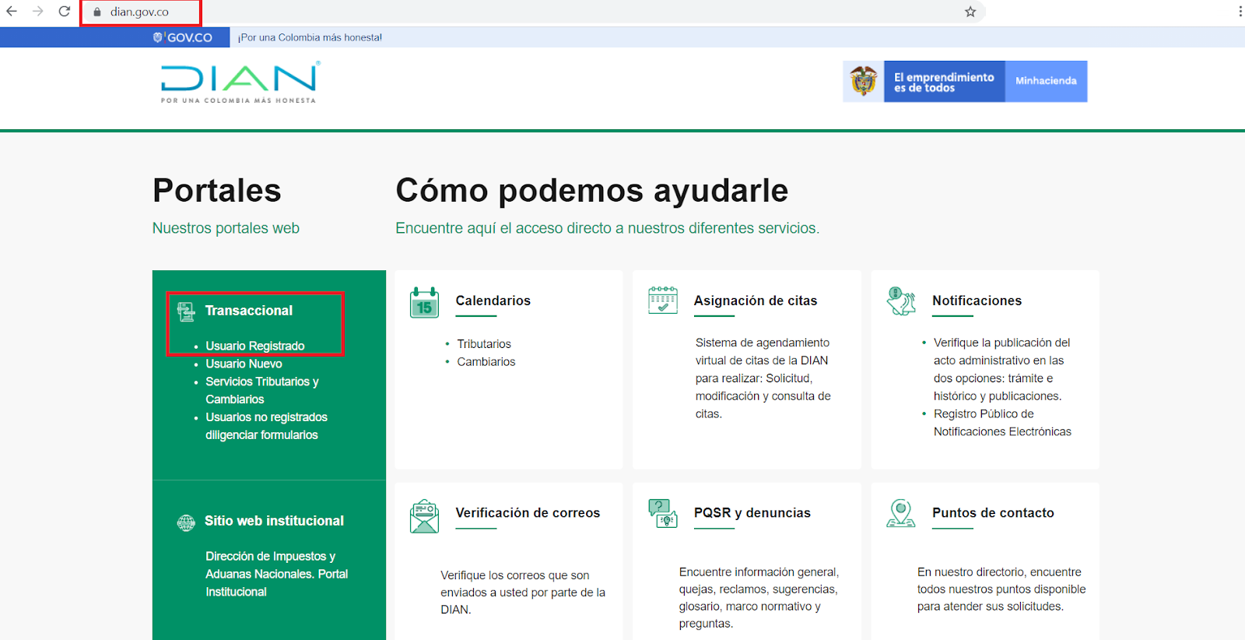Open Verifique la publicación del acto administrativo

point(1002,369)
